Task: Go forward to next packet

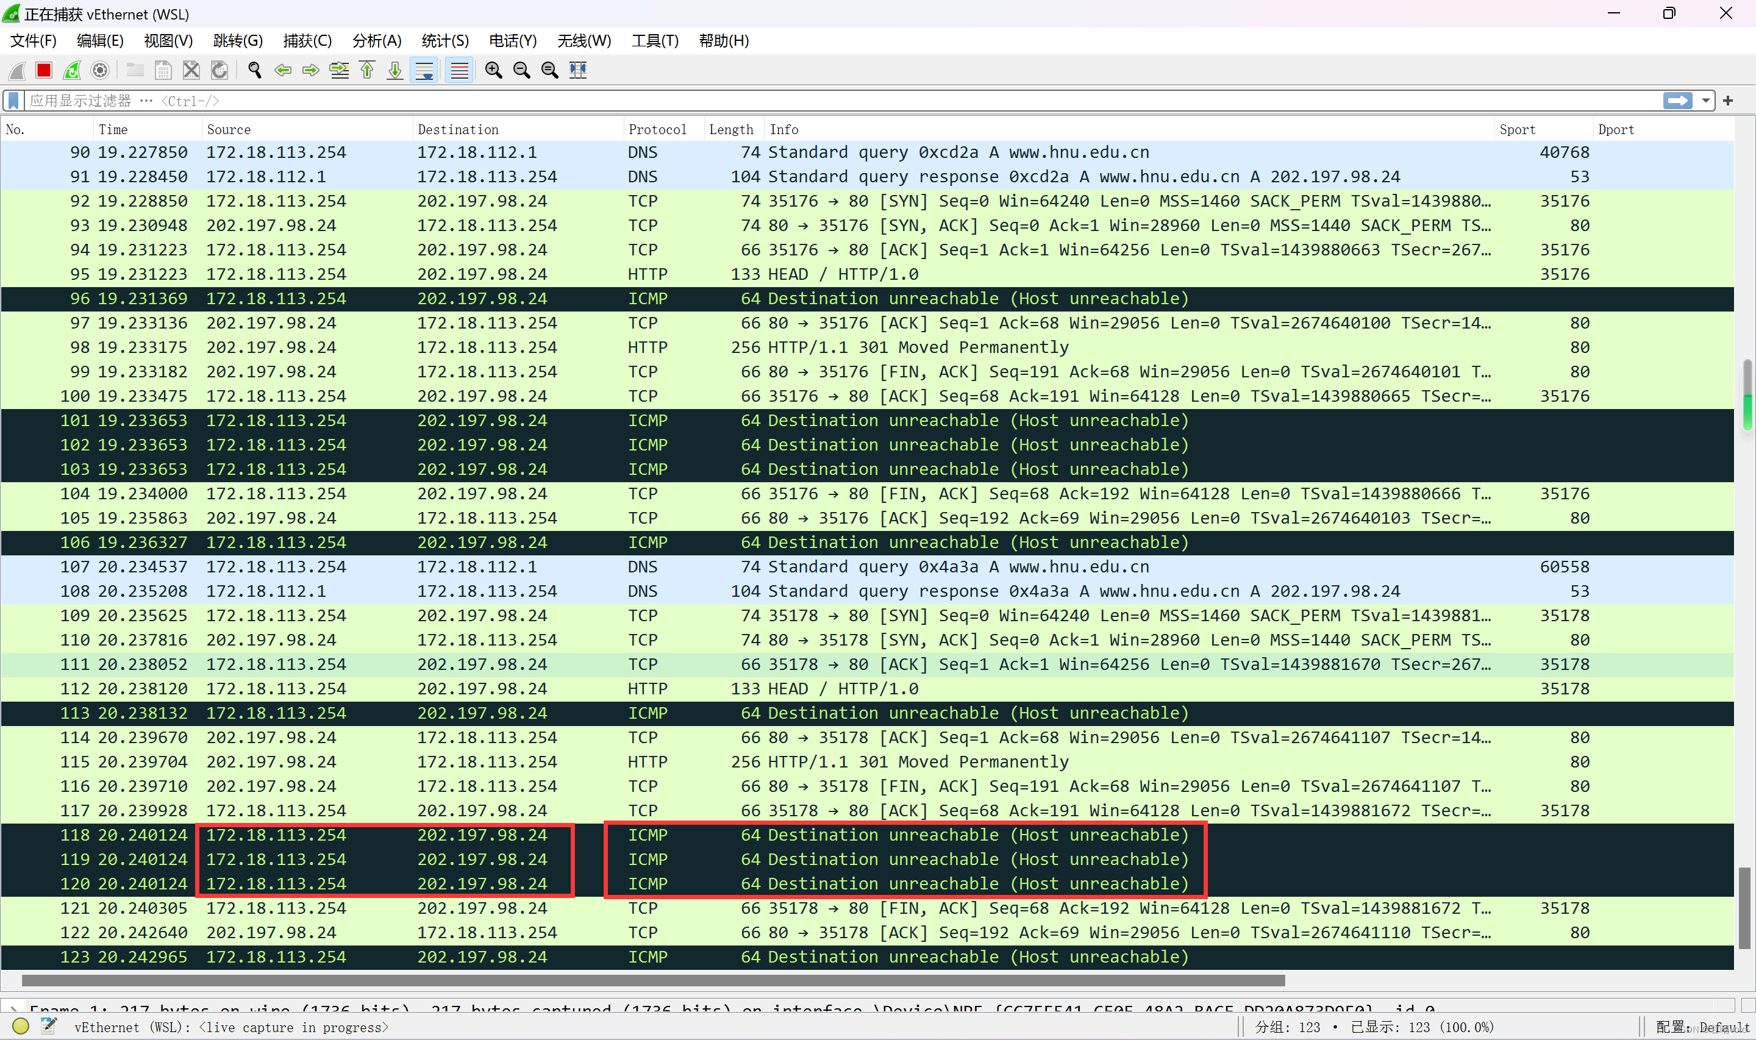Action: pos(310,70)
